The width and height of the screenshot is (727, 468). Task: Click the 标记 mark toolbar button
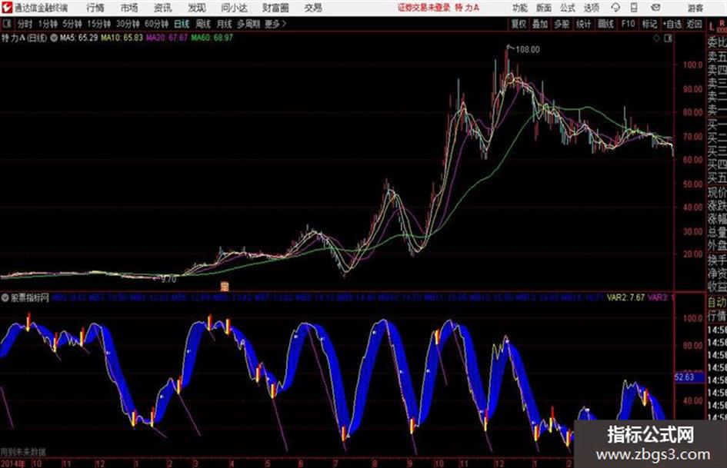click(649, 24)
